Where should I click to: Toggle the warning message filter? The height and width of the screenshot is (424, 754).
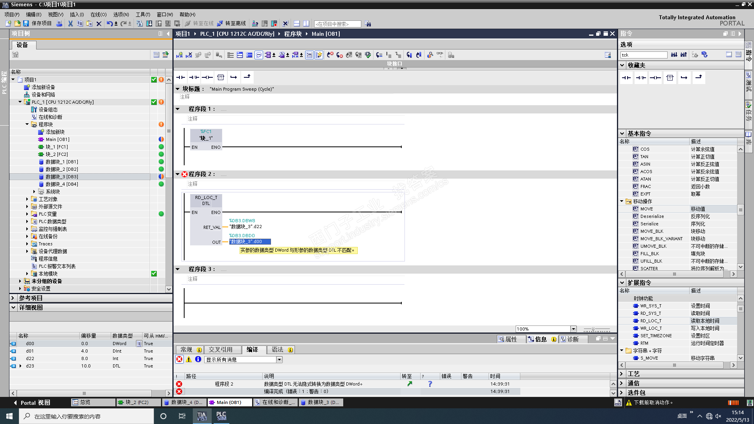point(189,359)
